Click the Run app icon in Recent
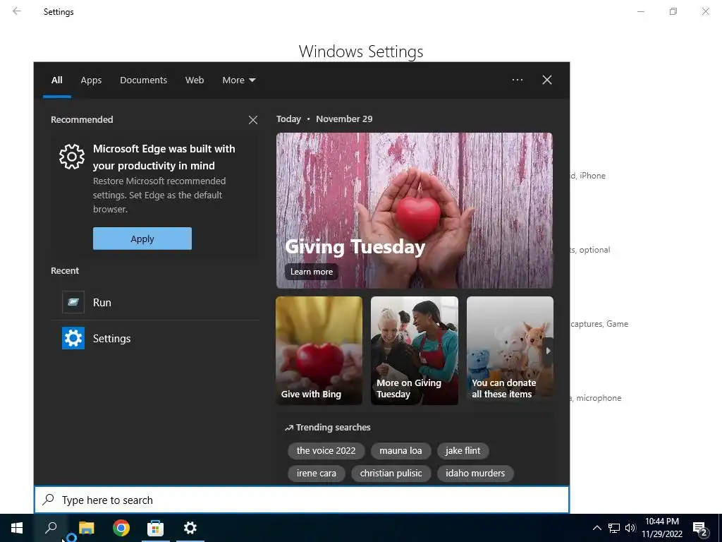The height and width of the screenshot is (542, 722). tap(73, 302)
